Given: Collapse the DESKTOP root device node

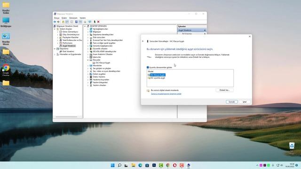Looking at the screenshot, I should click(x=85, y=26).
